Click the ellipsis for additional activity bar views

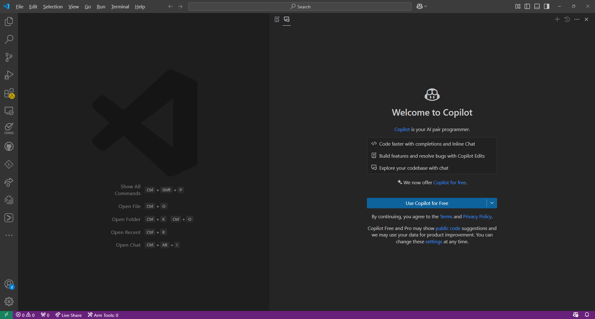pyautogui.click(x=9, y=236)
